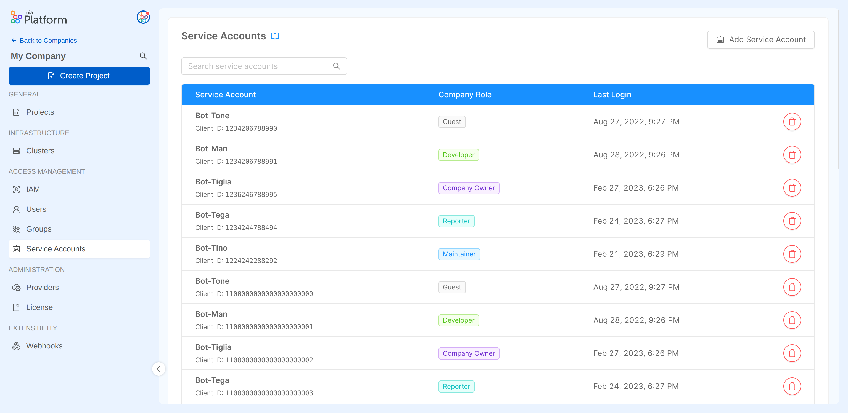This screenshot has width=848, height=413.
Task: Open the Projects section icon in sidebar
Action: point(17,112)
